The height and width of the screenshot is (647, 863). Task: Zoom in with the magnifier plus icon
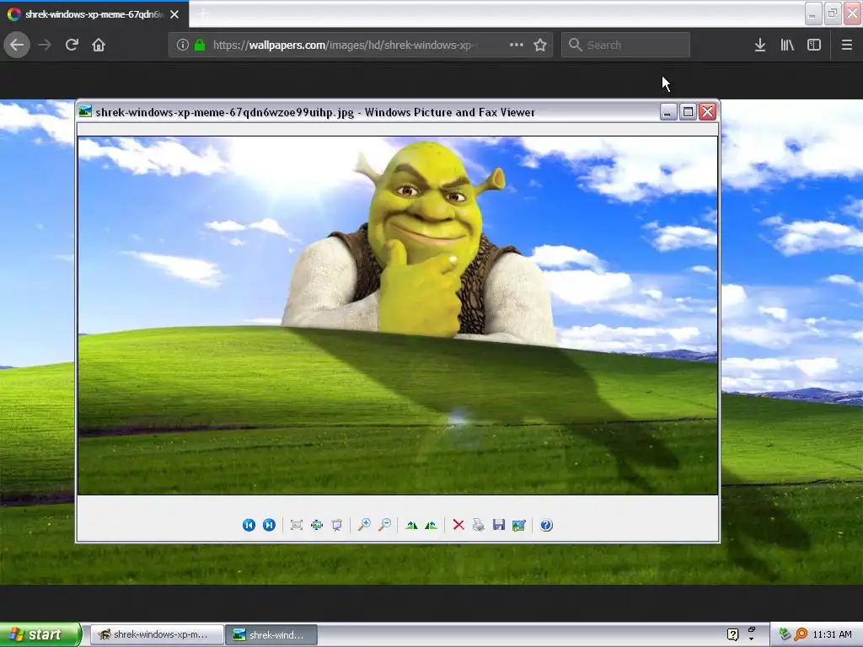[x=364, y=525]
